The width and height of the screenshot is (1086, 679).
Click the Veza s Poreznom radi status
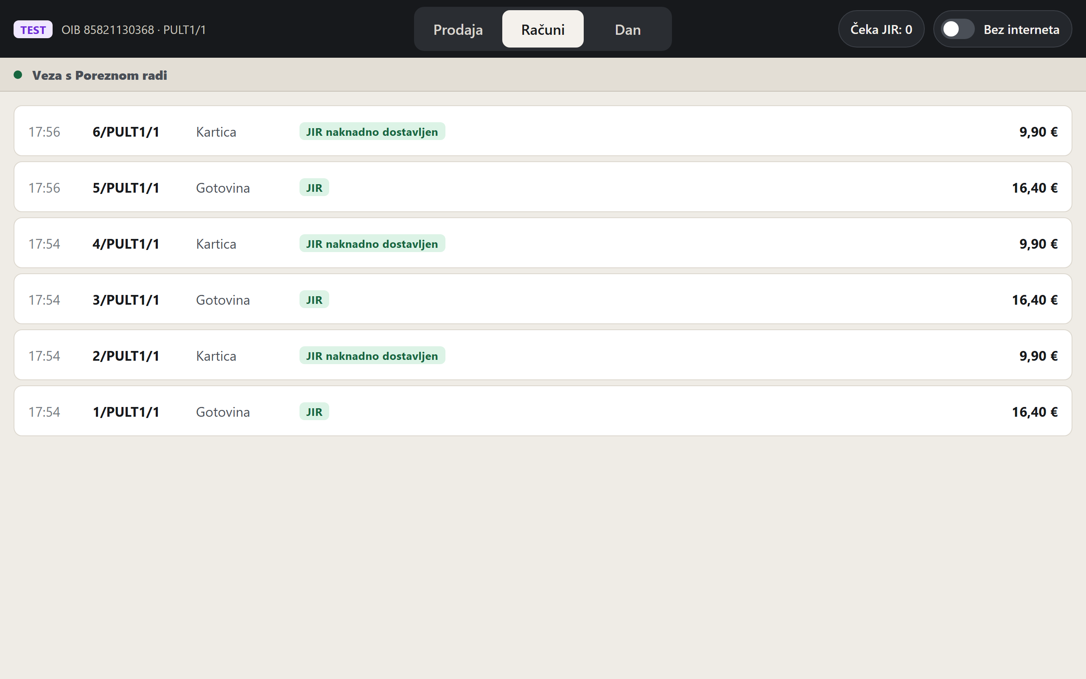[x=99, y=75]
